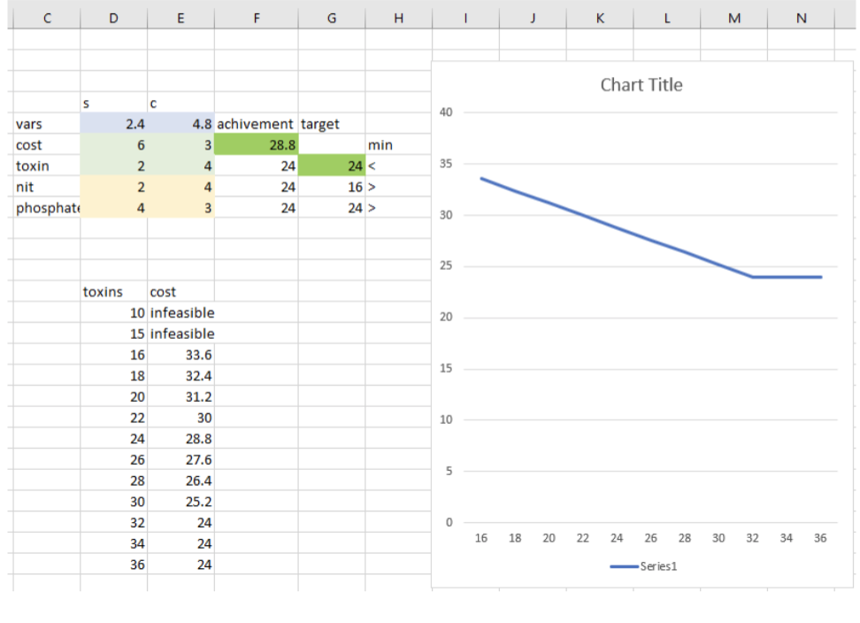Select the 'infeasible' cell beside toxins 15
860x623 pixels.
click(x=180, y=334)
